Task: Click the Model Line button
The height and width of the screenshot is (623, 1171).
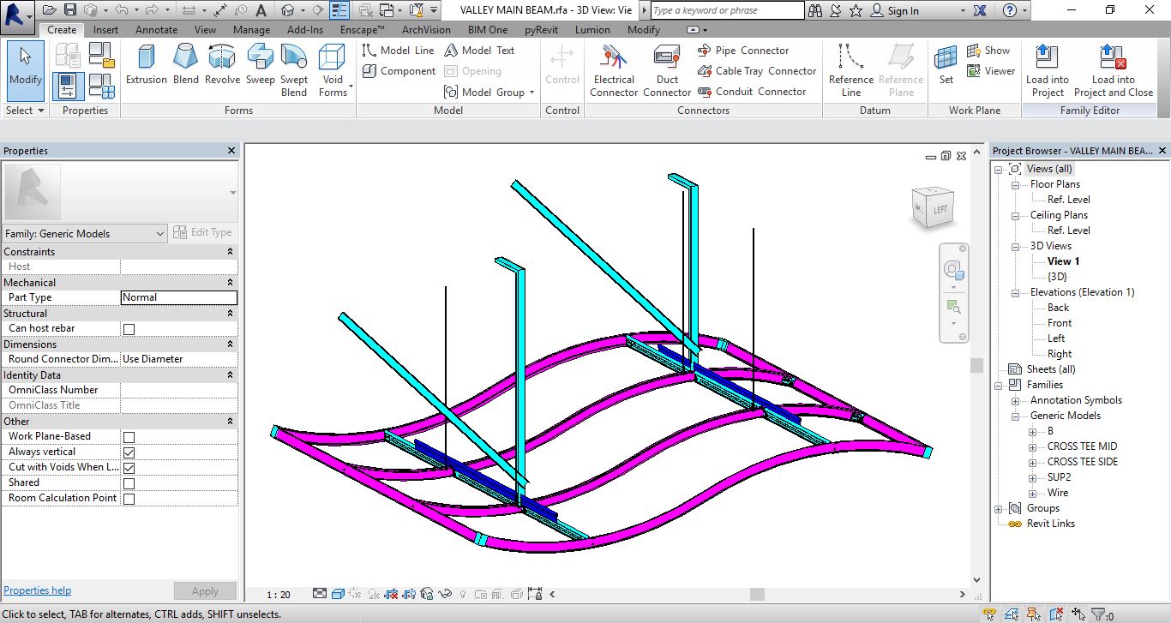Action: click(399, 51)
